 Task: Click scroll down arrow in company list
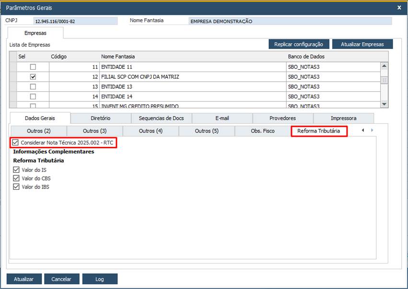point(384,104)
